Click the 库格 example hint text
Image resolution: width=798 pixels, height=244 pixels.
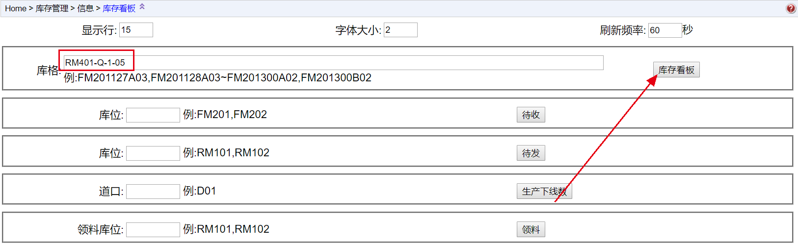[x=217, y=78]
